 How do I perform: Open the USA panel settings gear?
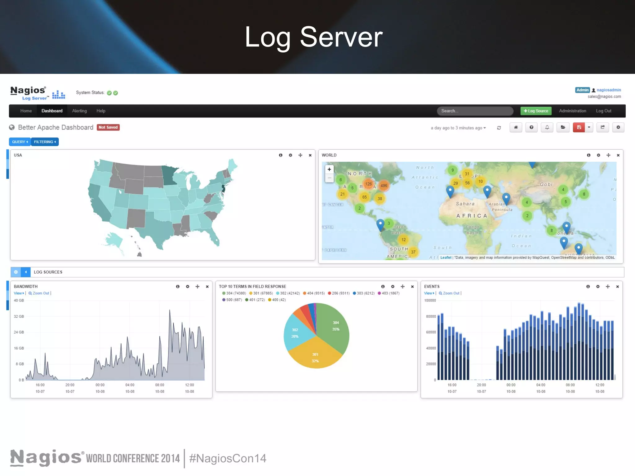point(291,155)
